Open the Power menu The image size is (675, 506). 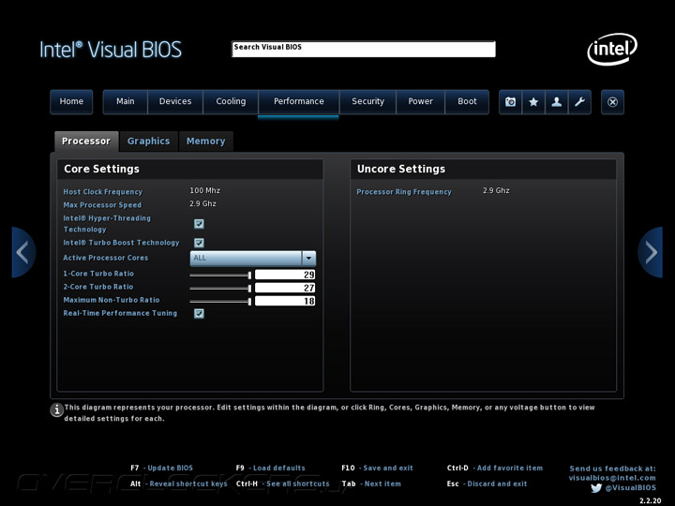[420, 102]
